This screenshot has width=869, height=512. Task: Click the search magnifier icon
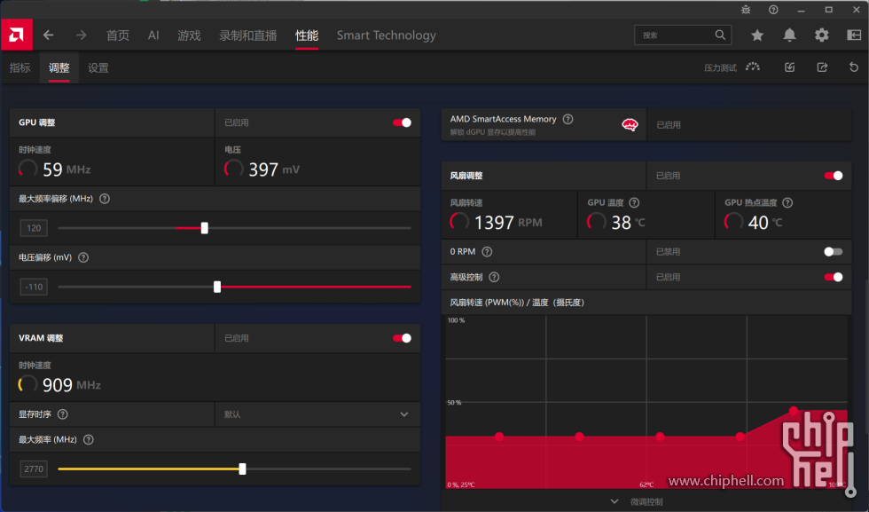[720, 35]
